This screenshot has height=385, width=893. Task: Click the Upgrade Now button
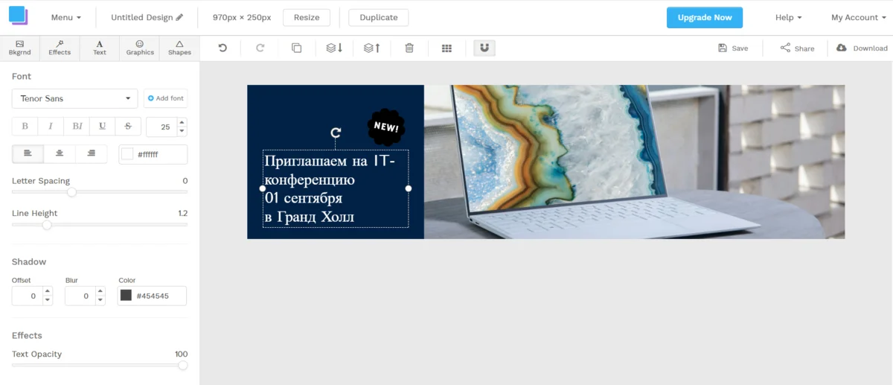coord(705,17)
